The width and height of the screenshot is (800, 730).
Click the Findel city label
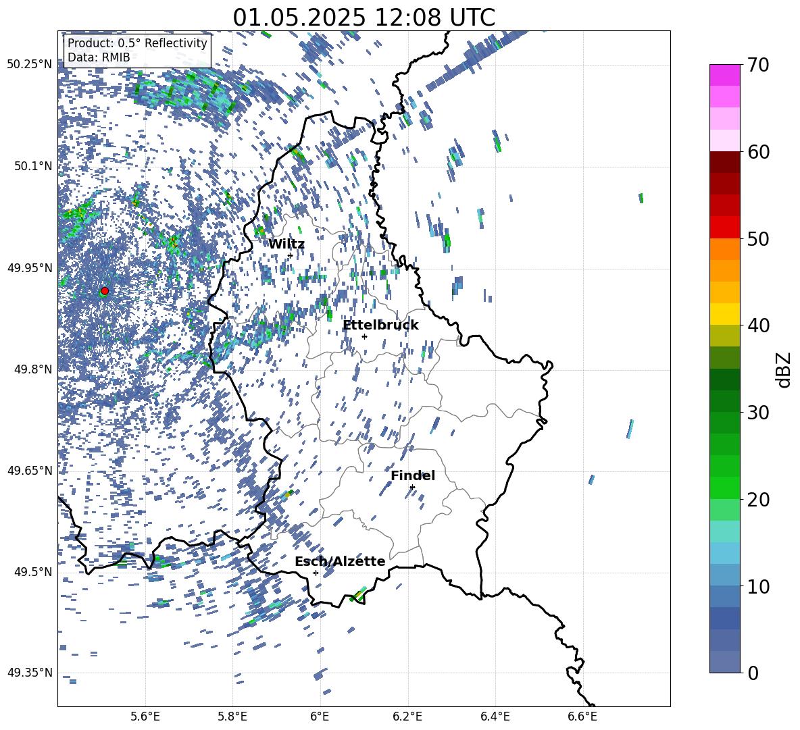coord(413,475)
